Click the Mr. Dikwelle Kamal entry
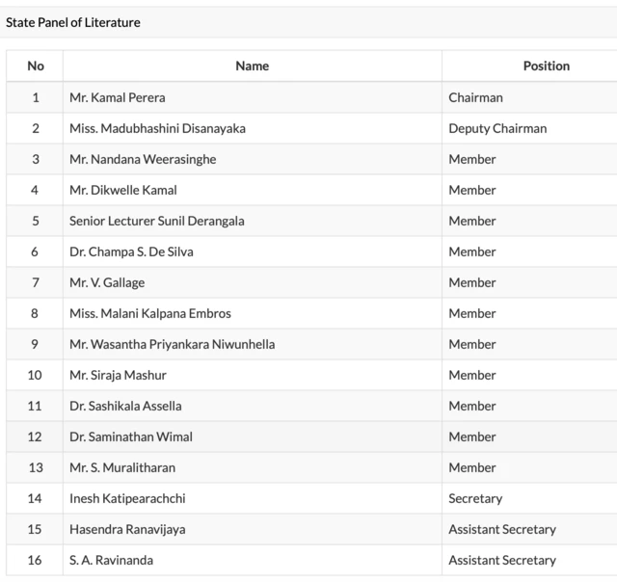This screenshot has height=582, width=617. click(123, 190)
